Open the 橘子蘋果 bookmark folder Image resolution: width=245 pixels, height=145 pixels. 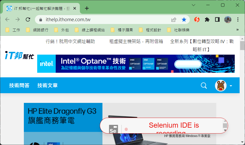pyautogui.click(x=122, y=30)
